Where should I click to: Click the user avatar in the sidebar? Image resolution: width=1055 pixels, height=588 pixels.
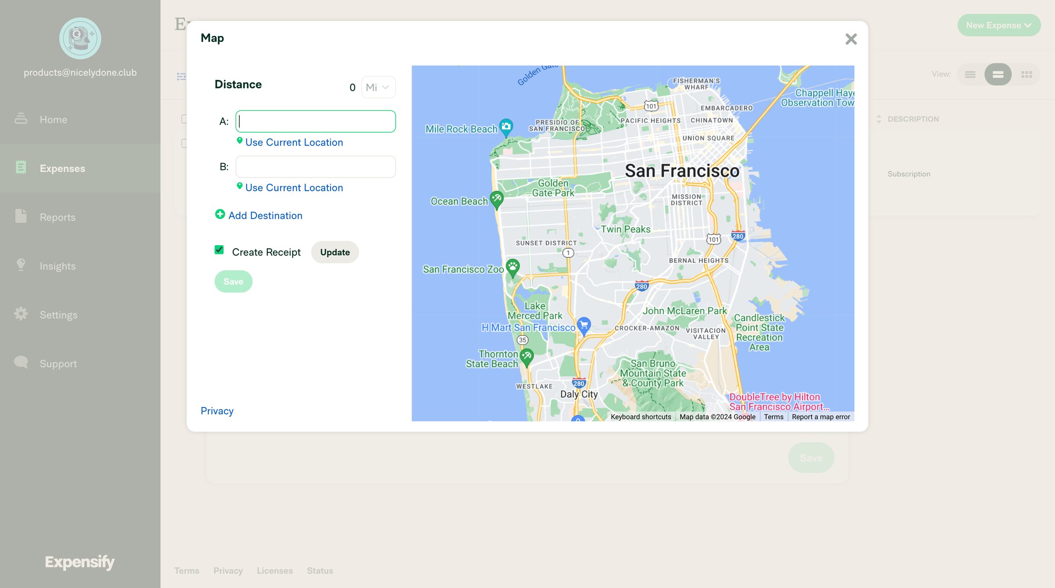coord(80,38)
